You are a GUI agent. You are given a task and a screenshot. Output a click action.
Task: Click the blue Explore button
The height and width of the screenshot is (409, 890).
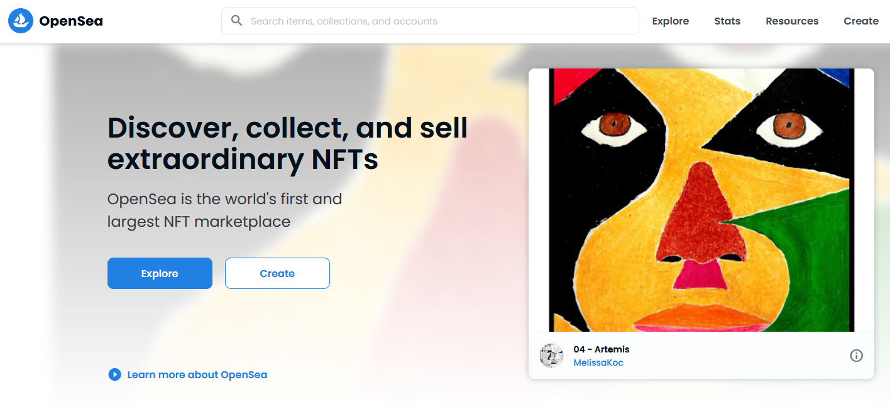(x=160, y=273)
